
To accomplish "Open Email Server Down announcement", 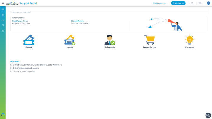I will click(20, 21).
